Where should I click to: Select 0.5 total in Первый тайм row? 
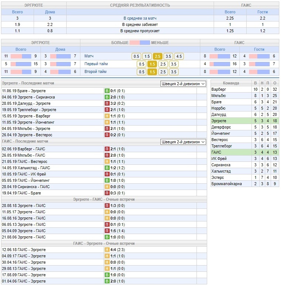pyautogui.click(x=142, y=64)
